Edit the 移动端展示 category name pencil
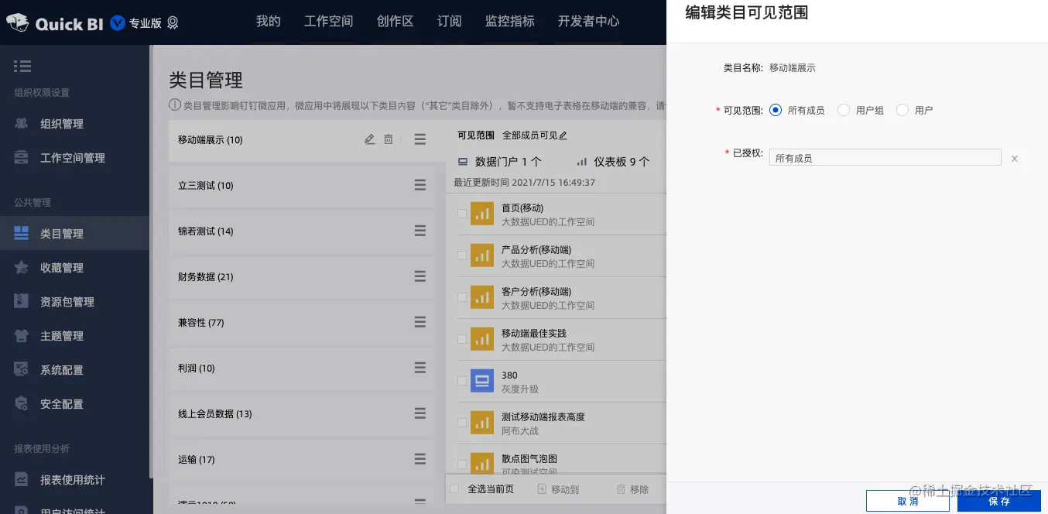 pos(369,139)
